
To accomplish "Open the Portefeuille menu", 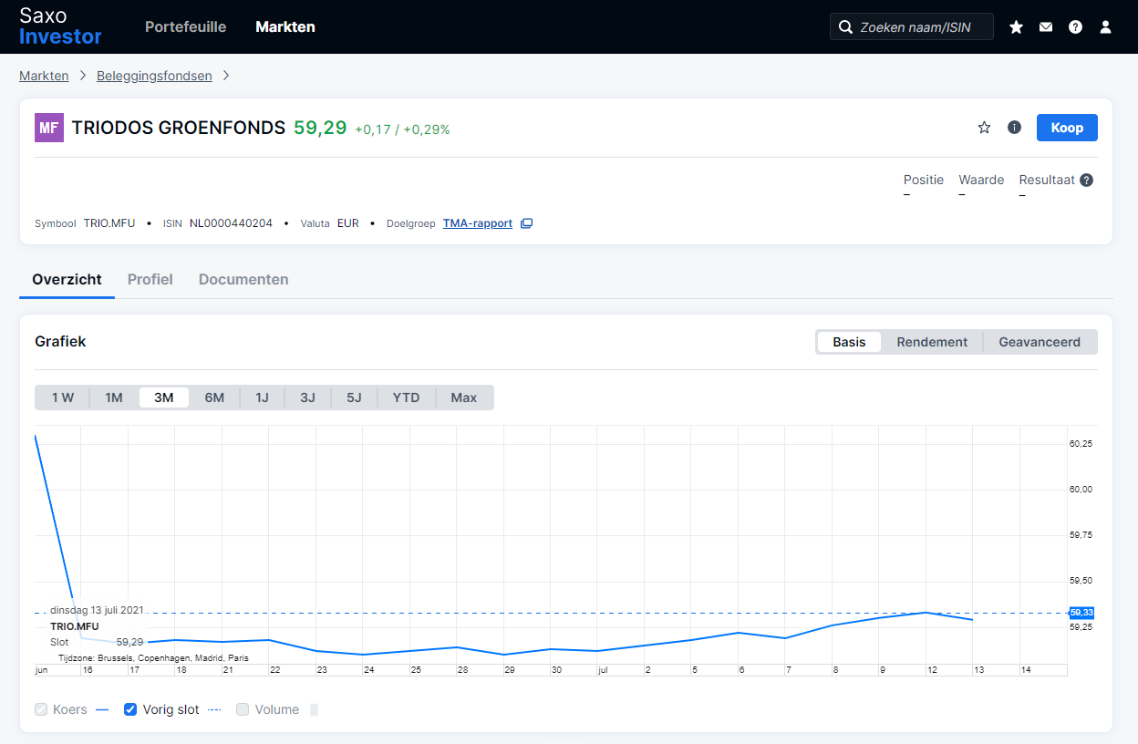I will click(x=186, y=27).
